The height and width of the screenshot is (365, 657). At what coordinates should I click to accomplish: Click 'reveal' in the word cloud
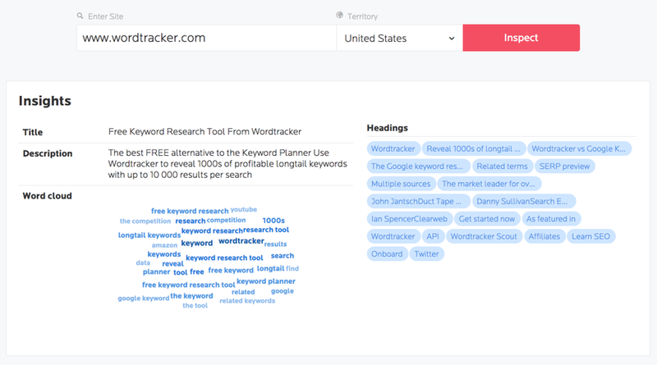point(172,264)
